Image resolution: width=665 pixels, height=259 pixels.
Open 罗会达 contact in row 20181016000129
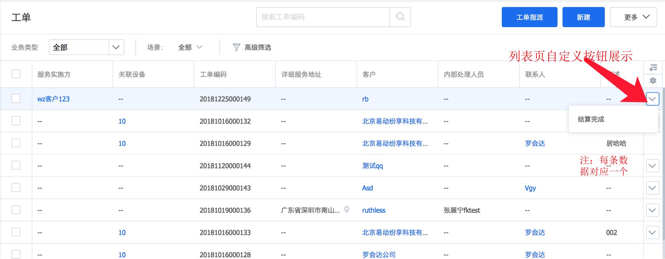click(535, 144)
